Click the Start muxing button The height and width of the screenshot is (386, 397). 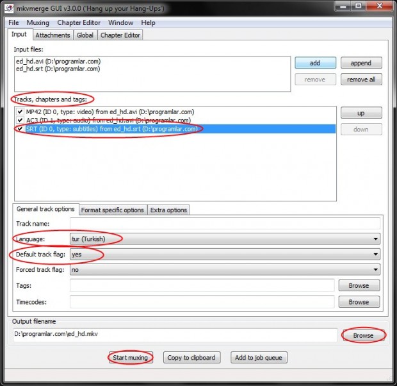(131, 358)
